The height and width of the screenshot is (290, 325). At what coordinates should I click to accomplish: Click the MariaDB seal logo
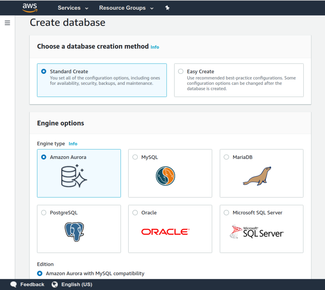pos(257,176)
